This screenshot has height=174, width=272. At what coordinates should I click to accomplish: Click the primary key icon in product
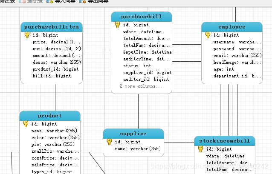pyautogui.click(x=26, y=124)
